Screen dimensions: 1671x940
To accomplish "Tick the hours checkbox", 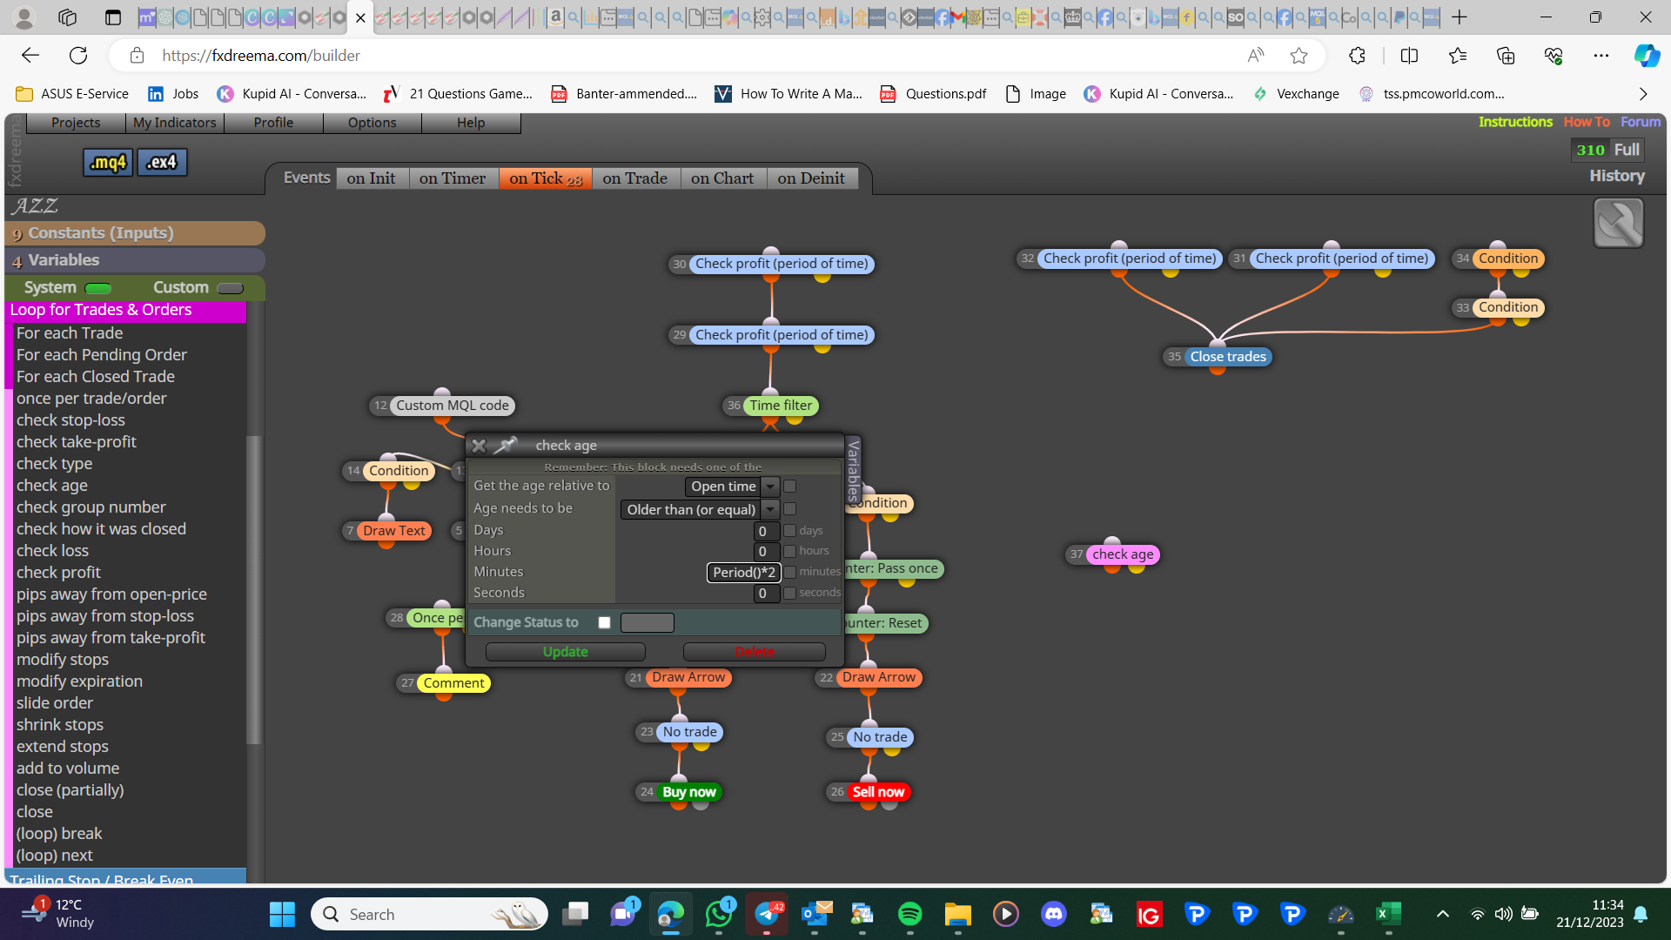I will pos(790,551).
